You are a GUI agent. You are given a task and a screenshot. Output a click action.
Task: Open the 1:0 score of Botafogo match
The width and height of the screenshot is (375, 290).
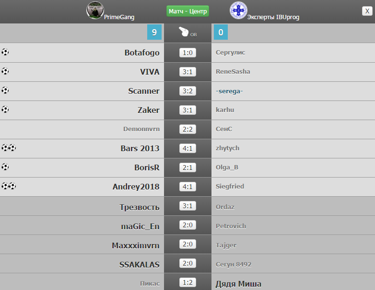point(187,53)
